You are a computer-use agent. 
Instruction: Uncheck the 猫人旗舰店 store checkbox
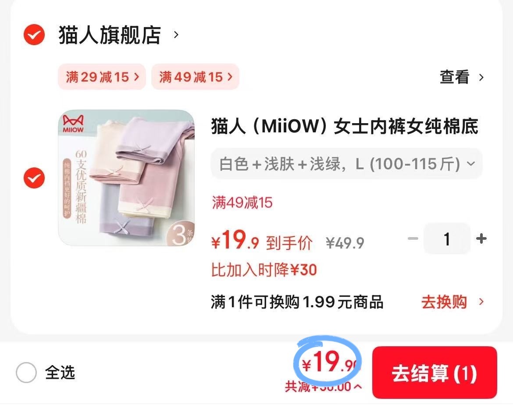[x=34, y=35]
